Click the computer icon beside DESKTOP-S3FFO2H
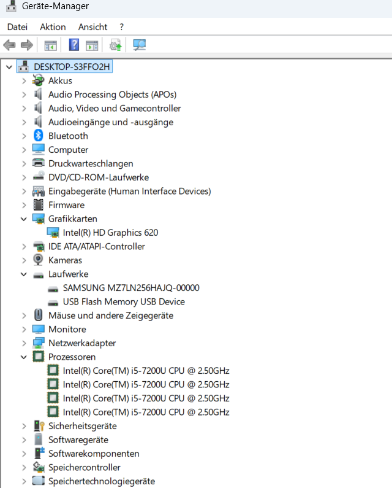392x488 pixels. pos(24,67)
